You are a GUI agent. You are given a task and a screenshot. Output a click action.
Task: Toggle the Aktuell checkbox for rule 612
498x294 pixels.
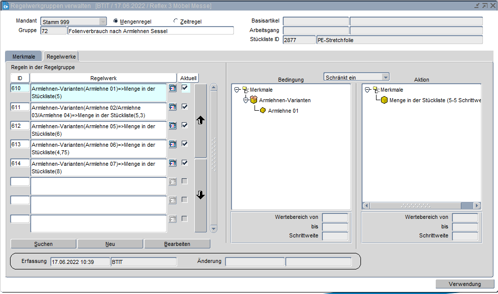(185, 125)
